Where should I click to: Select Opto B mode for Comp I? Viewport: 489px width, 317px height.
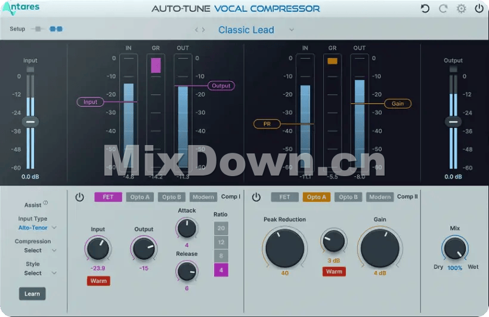coord(172,197)
